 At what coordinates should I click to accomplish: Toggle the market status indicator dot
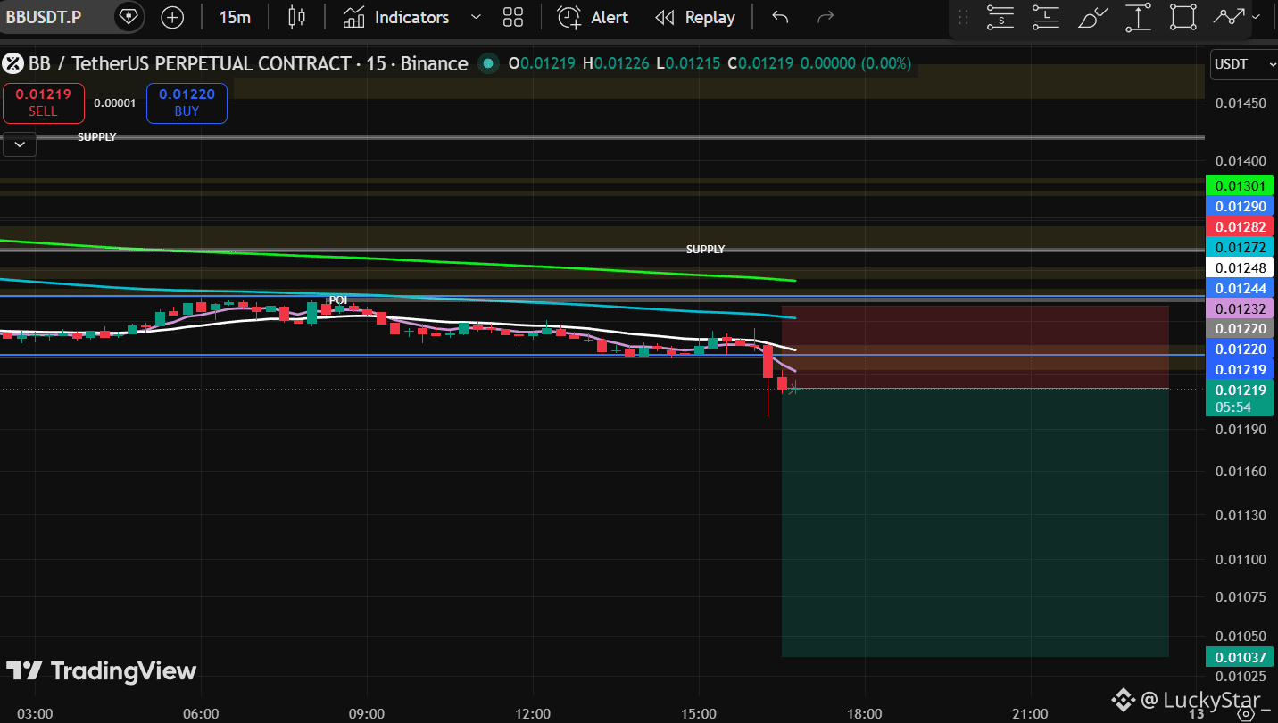(x=487, y=63)
